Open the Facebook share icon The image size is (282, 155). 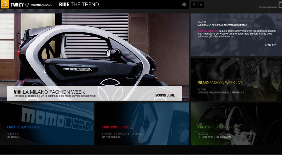click(194, 5)
